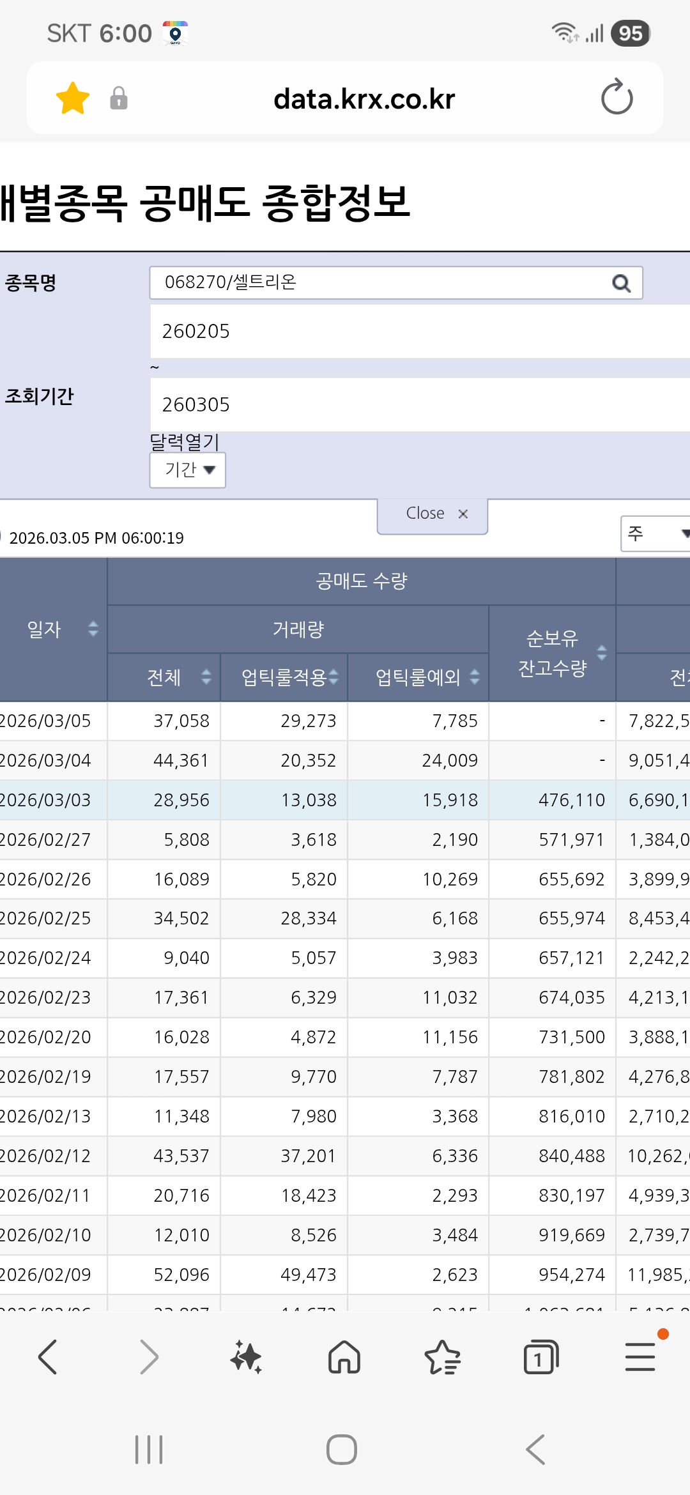Open the browser hamburger menu
690x1495 pixels.
pyautogui.click(x=640, y=1357)
